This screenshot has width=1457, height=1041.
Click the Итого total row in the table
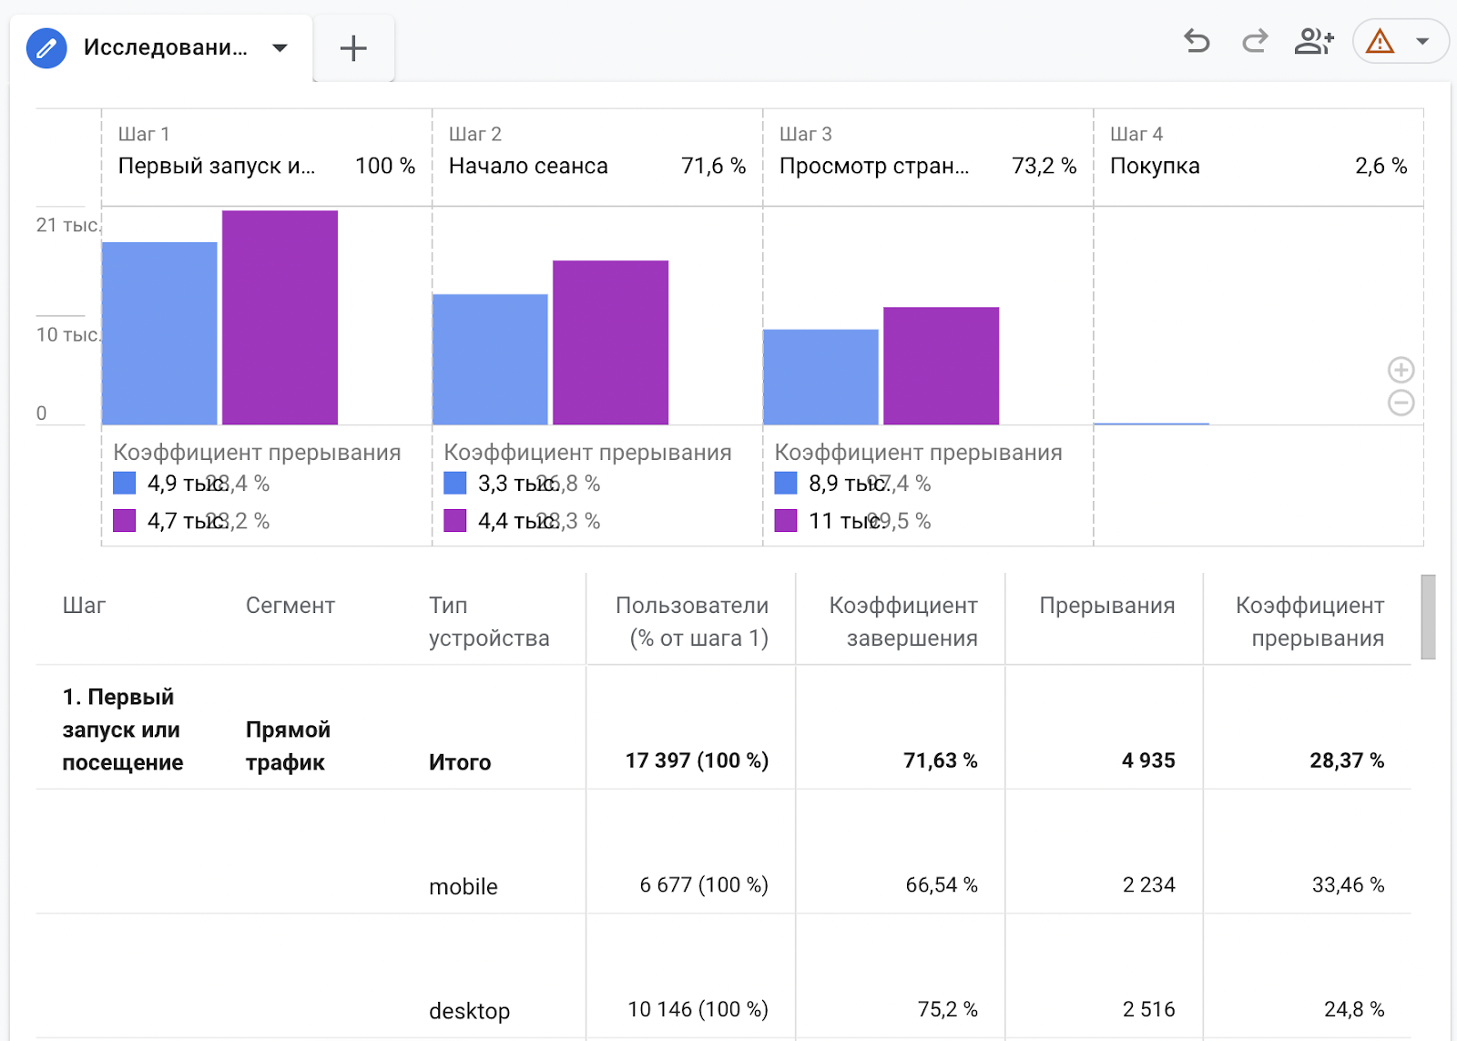pyautogui.click(x=460, y=761)
